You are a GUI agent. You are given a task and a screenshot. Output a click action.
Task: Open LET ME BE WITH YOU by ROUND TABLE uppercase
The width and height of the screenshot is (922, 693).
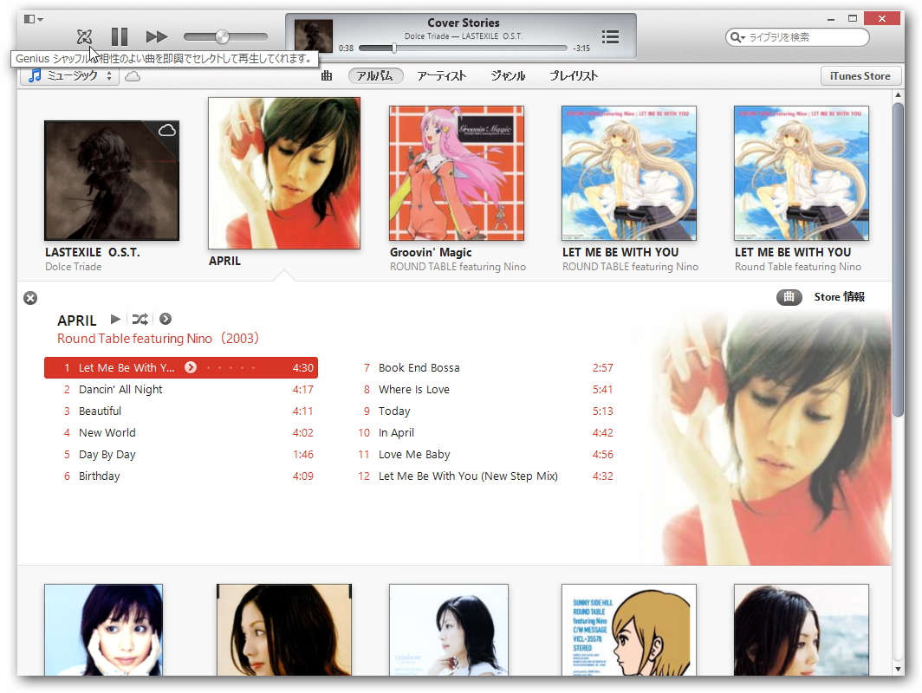click(628, 173)
